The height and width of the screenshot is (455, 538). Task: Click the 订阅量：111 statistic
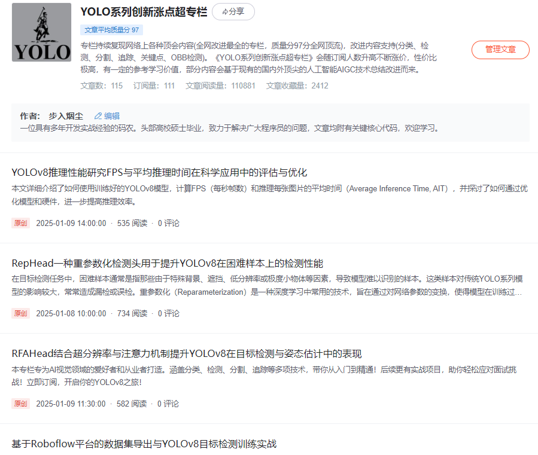tap(154, 85)
